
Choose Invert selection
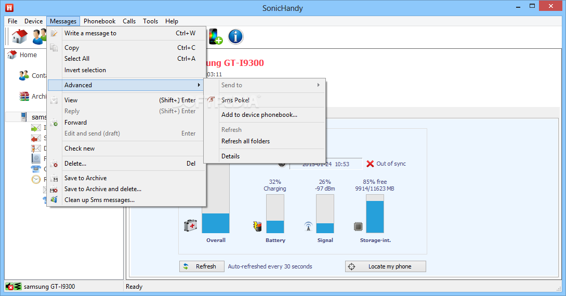click(126, 70)
